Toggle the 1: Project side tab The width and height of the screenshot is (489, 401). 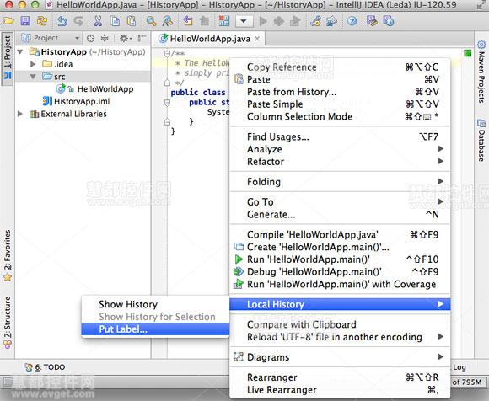(x=8, y=58)
